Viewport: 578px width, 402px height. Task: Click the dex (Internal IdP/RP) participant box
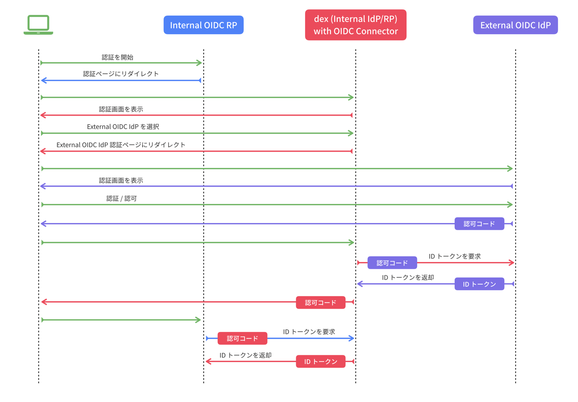[x=356, y=25]
